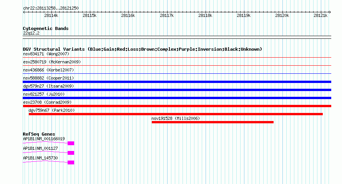342x184 pixels.
Task: Click the chr22:28113258..28121250 region label
Action: click(51, 8)
